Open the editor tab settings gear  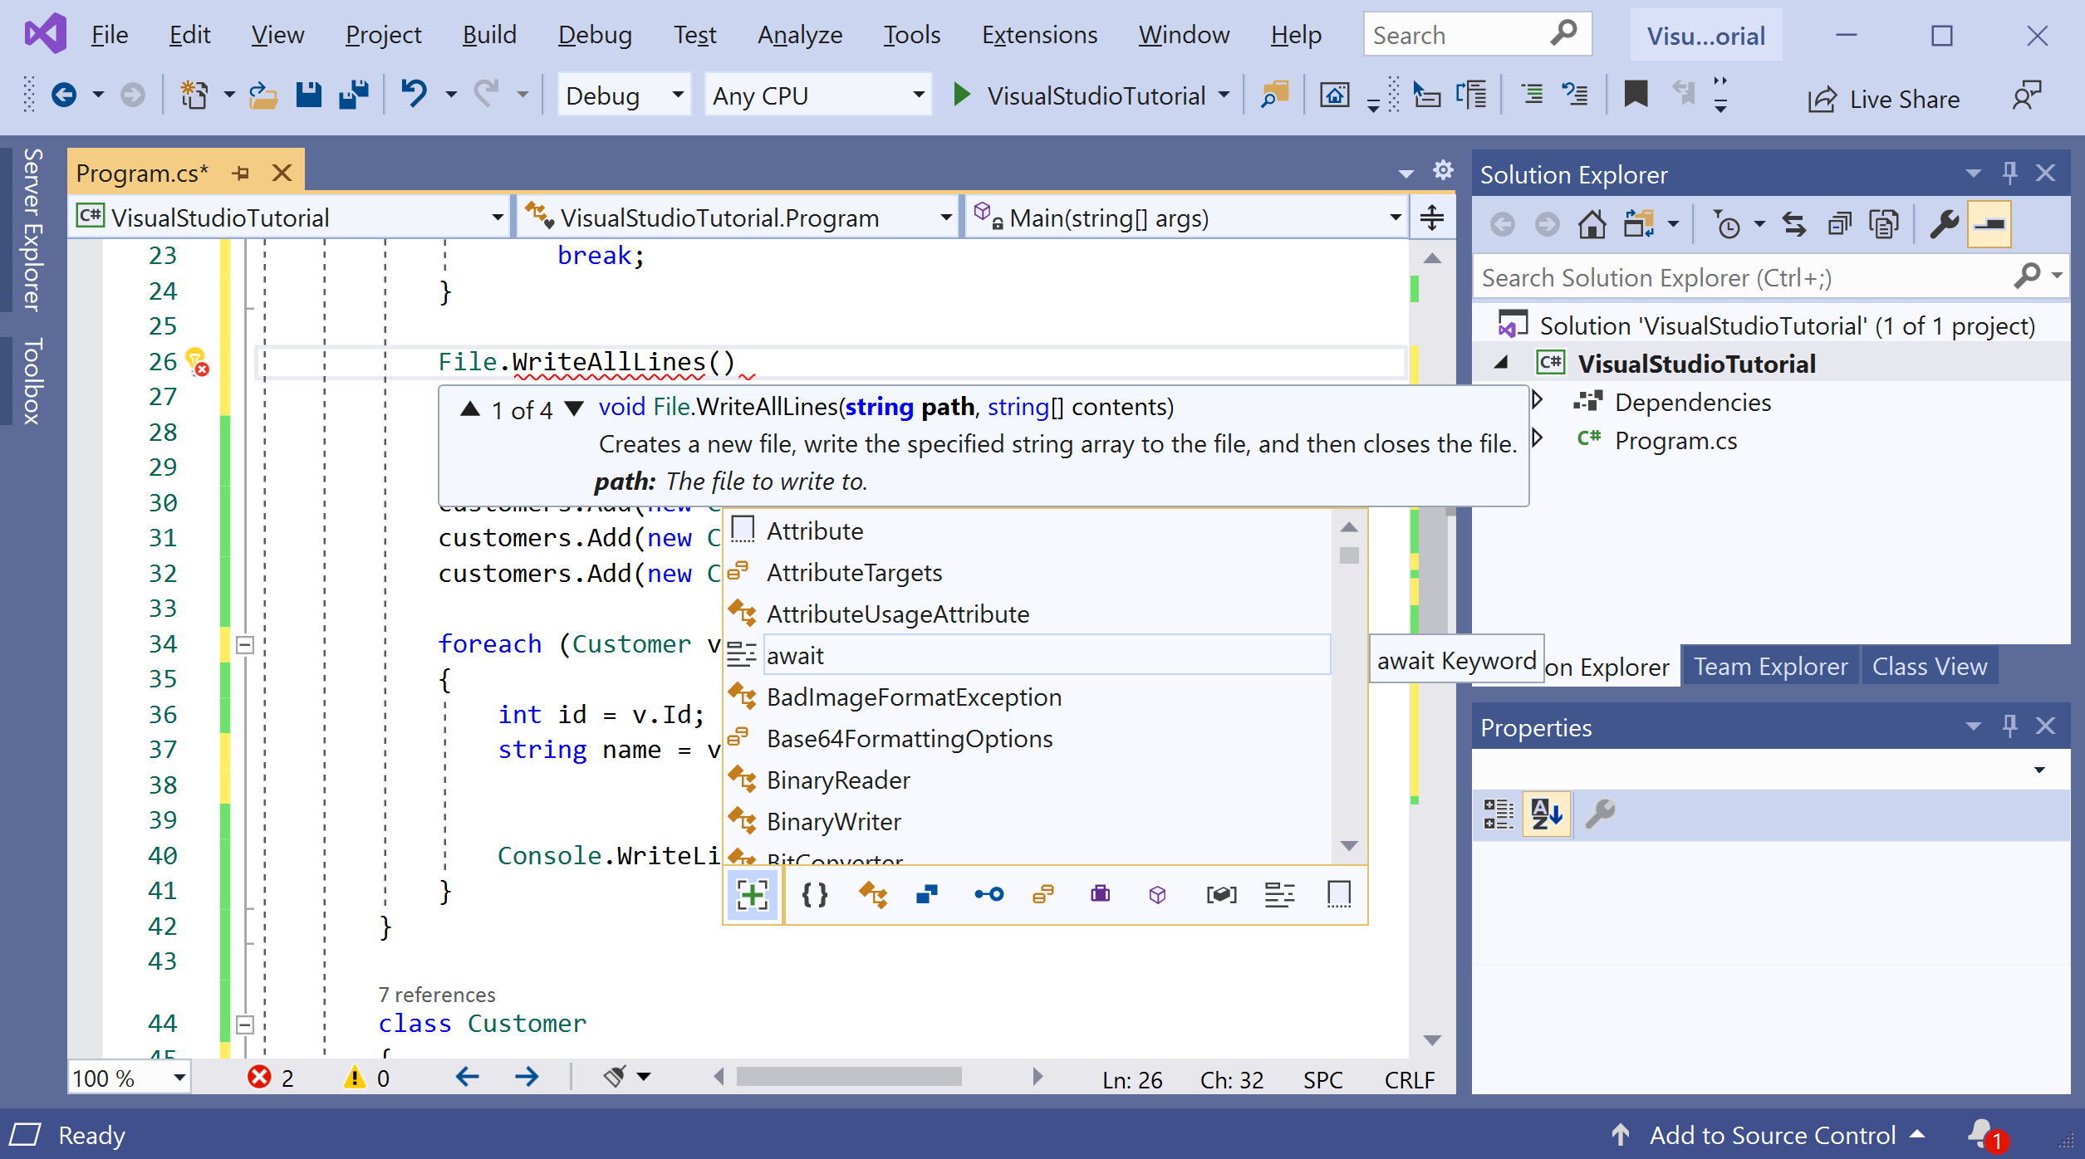(1443, 170)
